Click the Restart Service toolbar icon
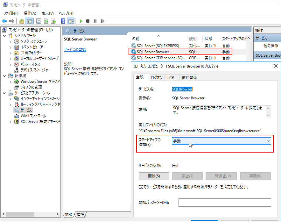 click(x=102, y=21)
